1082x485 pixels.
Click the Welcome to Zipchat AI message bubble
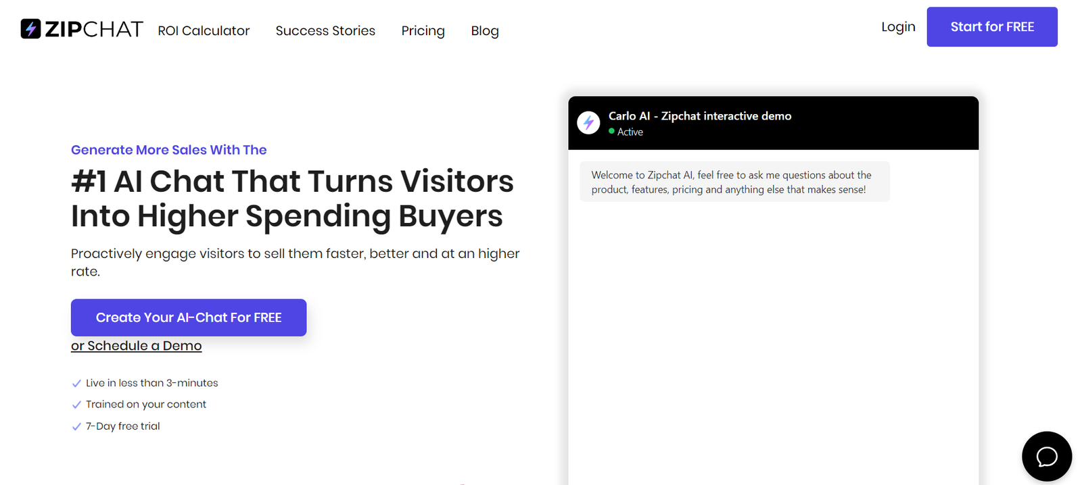(x=734, y=182)
